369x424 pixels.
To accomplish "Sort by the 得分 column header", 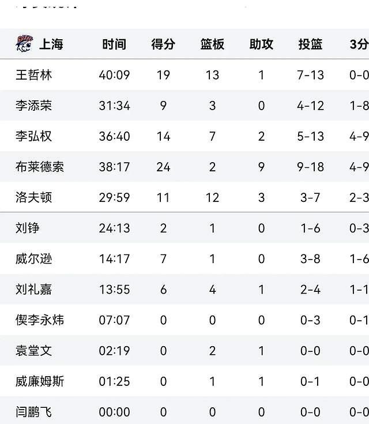I will click(x=163, y=44).
